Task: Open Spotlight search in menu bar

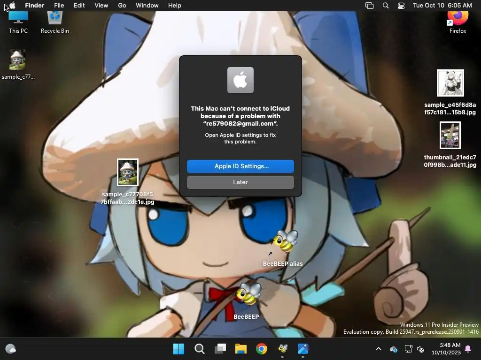Action: (x=386, y=6)
